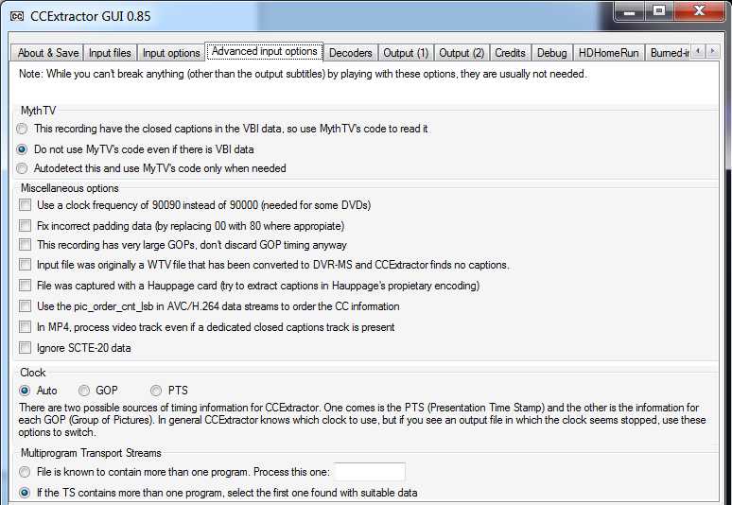Select the Advanced input options tab
This screenshot has width=732, height=505.
point(264,51)
